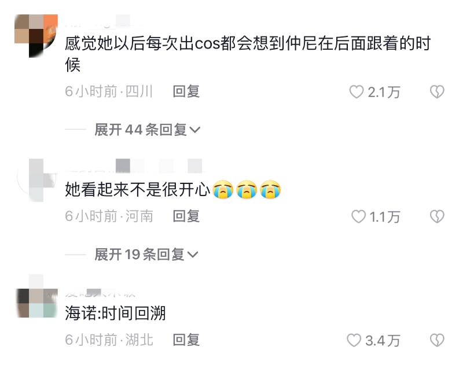This screenshot has height=365, width=463.
Task: Select comment text 她看起来不是很开心
Action: [137, 189]
